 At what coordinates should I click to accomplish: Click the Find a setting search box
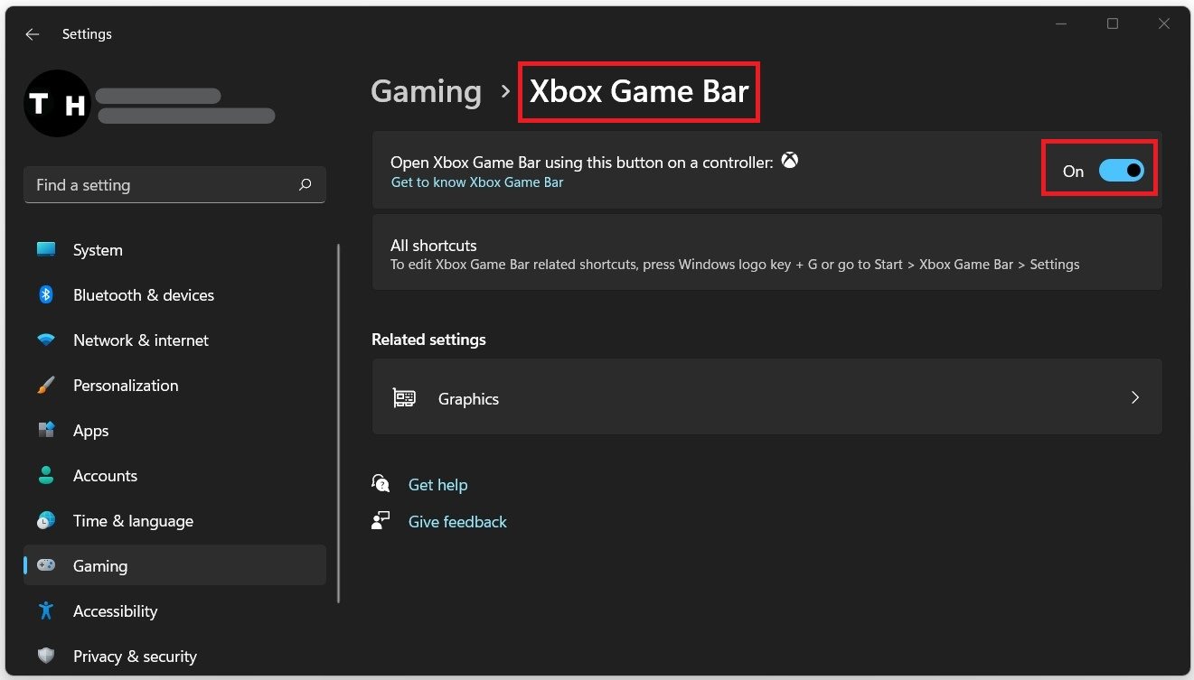[x=163, y=185]
